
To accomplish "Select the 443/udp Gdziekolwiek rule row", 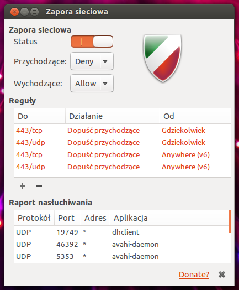I will [123, 143].
